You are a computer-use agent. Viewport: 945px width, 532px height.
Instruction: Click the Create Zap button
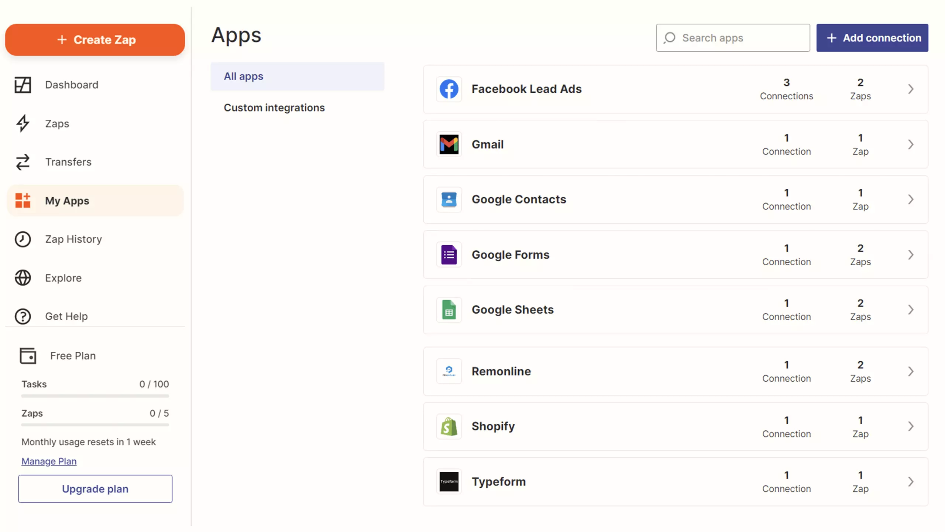tap(95, 40)
